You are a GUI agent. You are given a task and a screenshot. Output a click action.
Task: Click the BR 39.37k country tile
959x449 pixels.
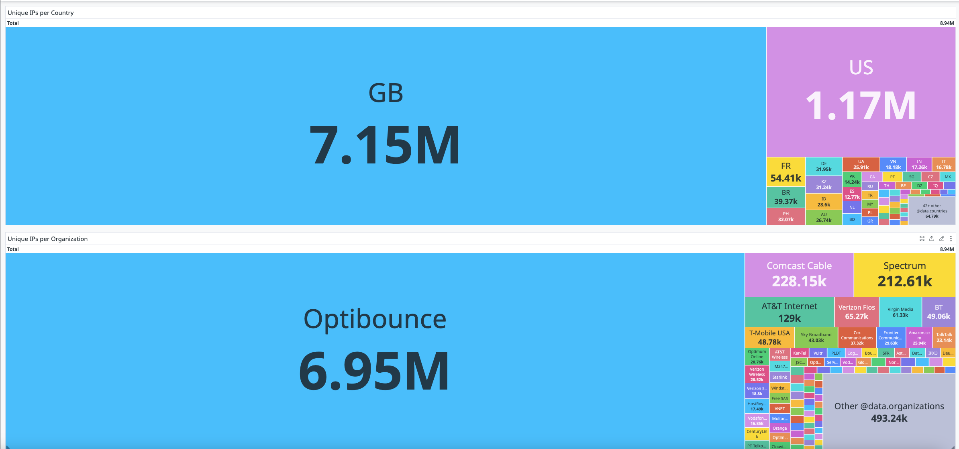786,197
